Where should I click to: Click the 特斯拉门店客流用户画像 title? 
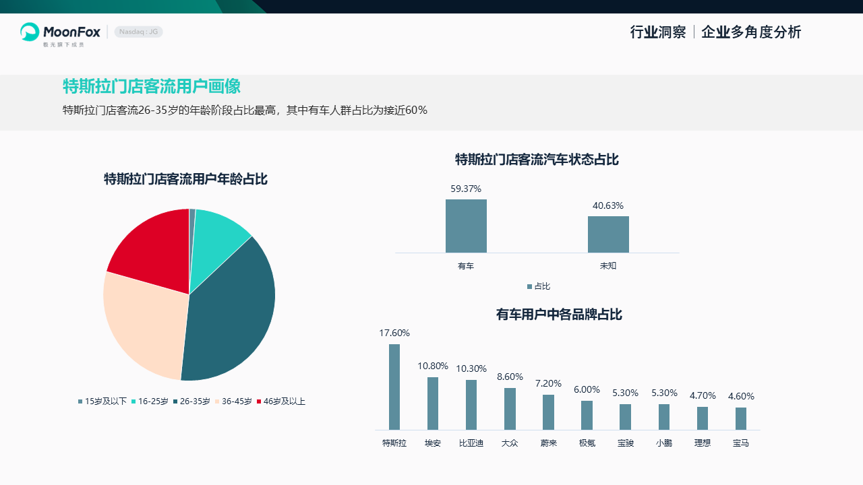pyautogui.click(x=152, y=86)
